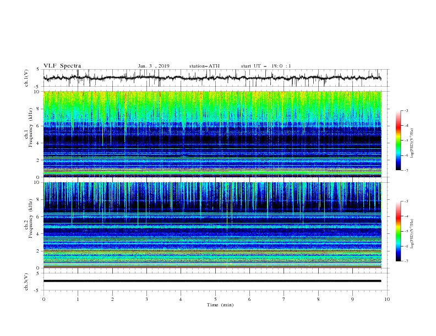
Task: Click the "-7" tick on ch.1 color bar
Action: tap(406, 170)
